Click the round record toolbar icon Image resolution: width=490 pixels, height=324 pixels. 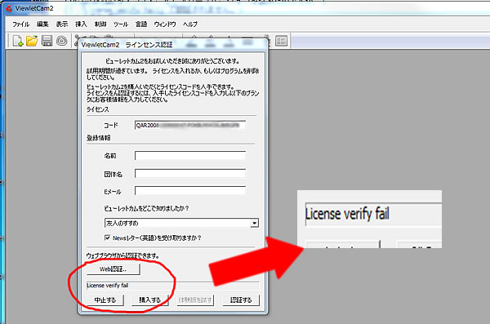tap(62, 41)
